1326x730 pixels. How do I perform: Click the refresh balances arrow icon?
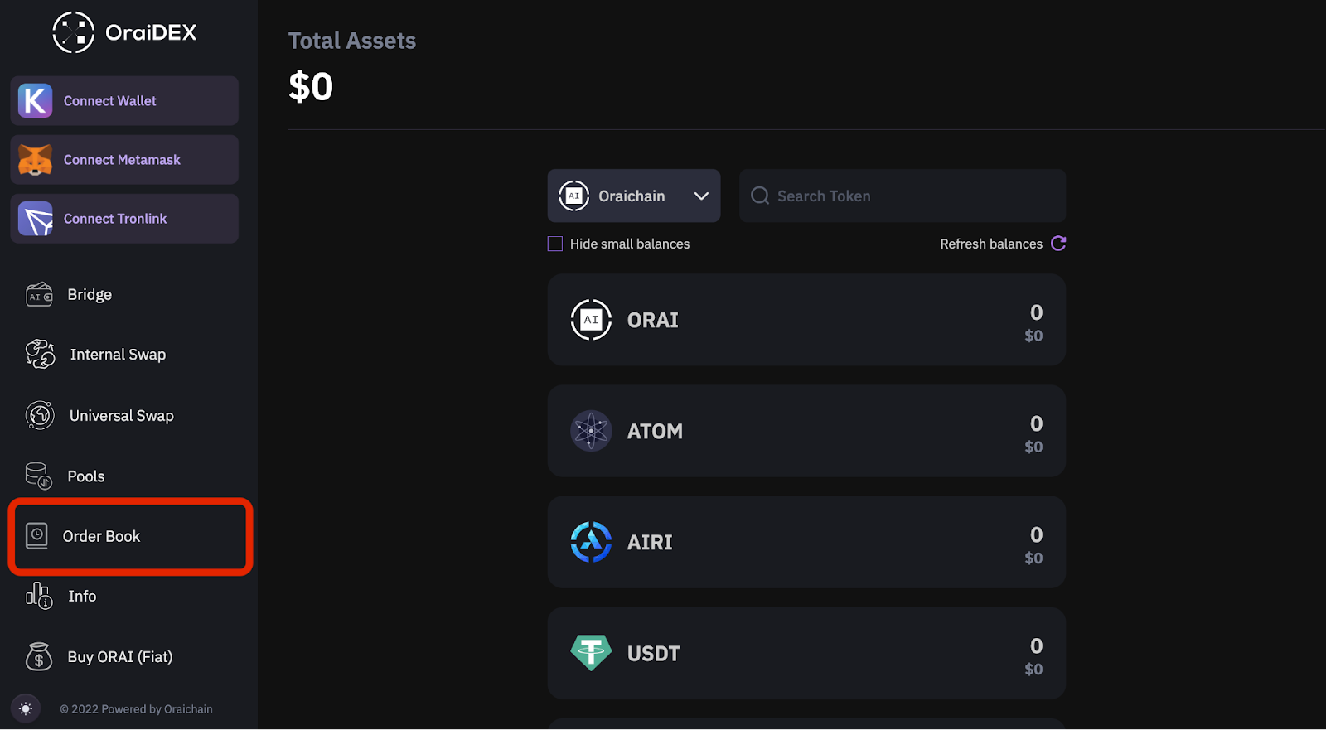tap(1058, 244)
